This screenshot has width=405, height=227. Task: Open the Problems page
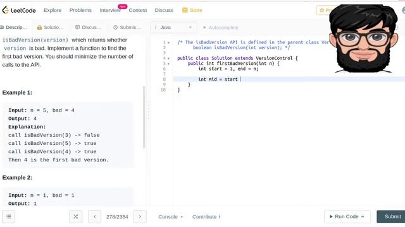coord(80,10)
